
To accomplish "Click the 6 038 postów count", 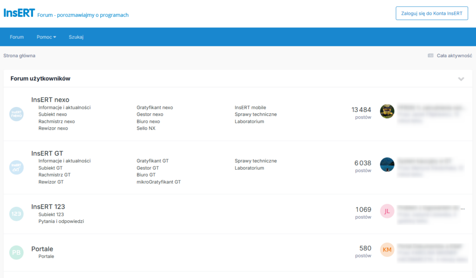I will (x=363, y=166).
